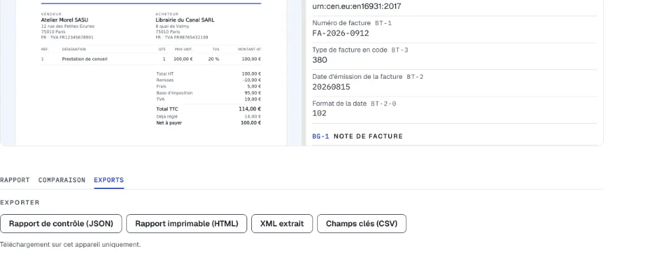This screenshot has height=261, width=652.
Task: Click the Déjà réglé amount 14,00 €
Action: click(x=253, y=116)
